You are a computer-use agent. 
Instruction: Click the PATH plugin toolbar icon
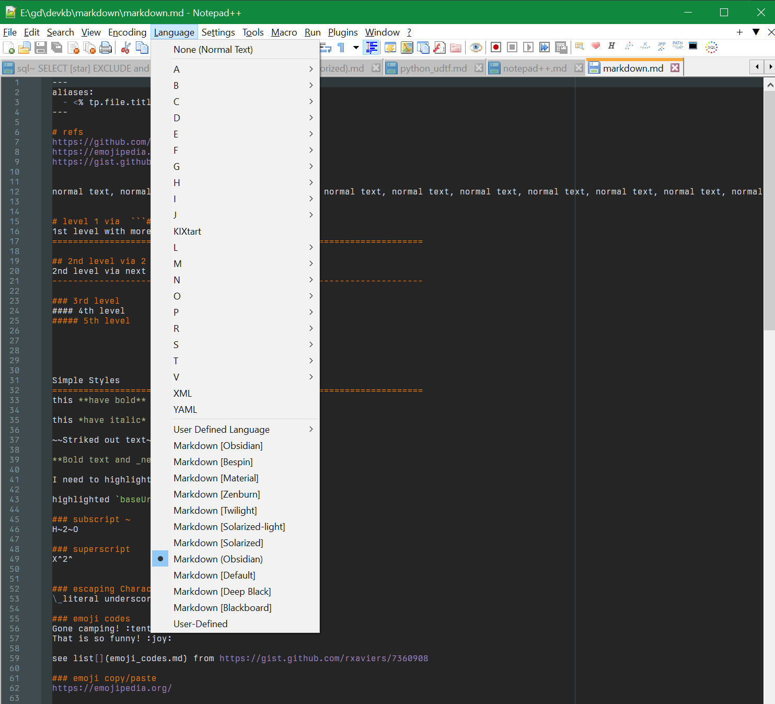678,46
